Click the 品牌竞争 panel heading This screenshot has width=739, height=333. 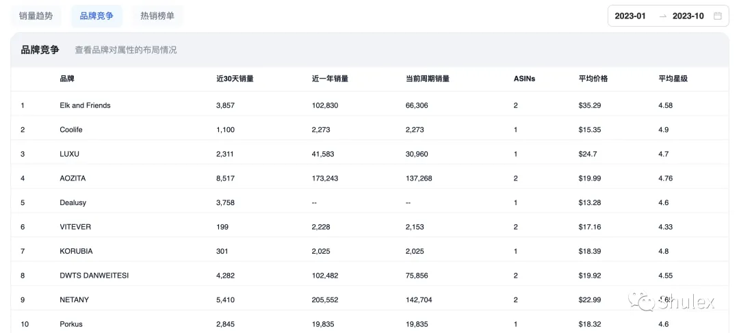[40, 50]
